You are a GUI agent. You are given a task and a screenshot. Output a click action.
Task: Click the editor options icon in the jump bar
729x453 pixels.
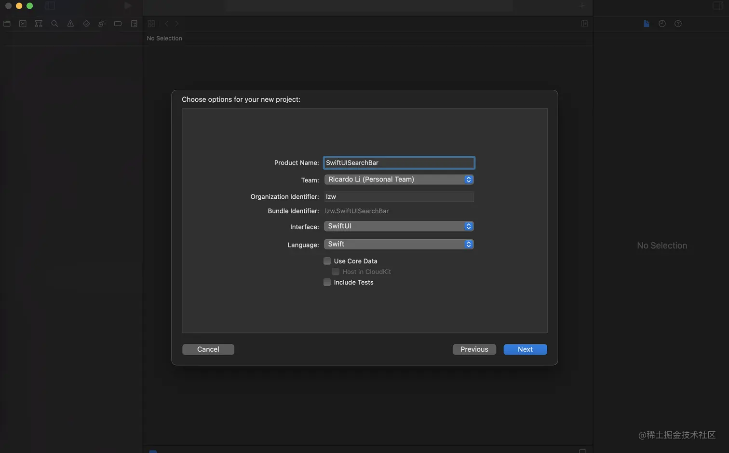pos(584,24)
